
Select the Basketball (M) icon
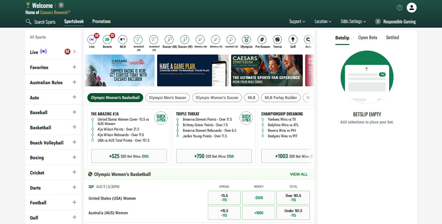coord(138,40)
